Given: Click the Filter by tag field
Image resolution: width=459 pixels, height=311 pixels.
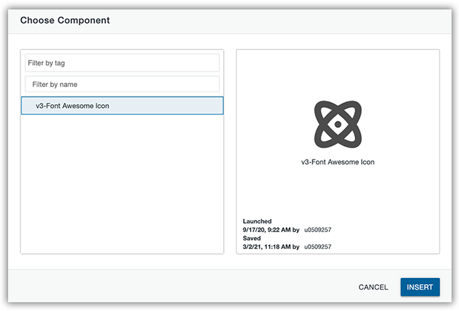Looking at the screenshot, I should [122, 63].
